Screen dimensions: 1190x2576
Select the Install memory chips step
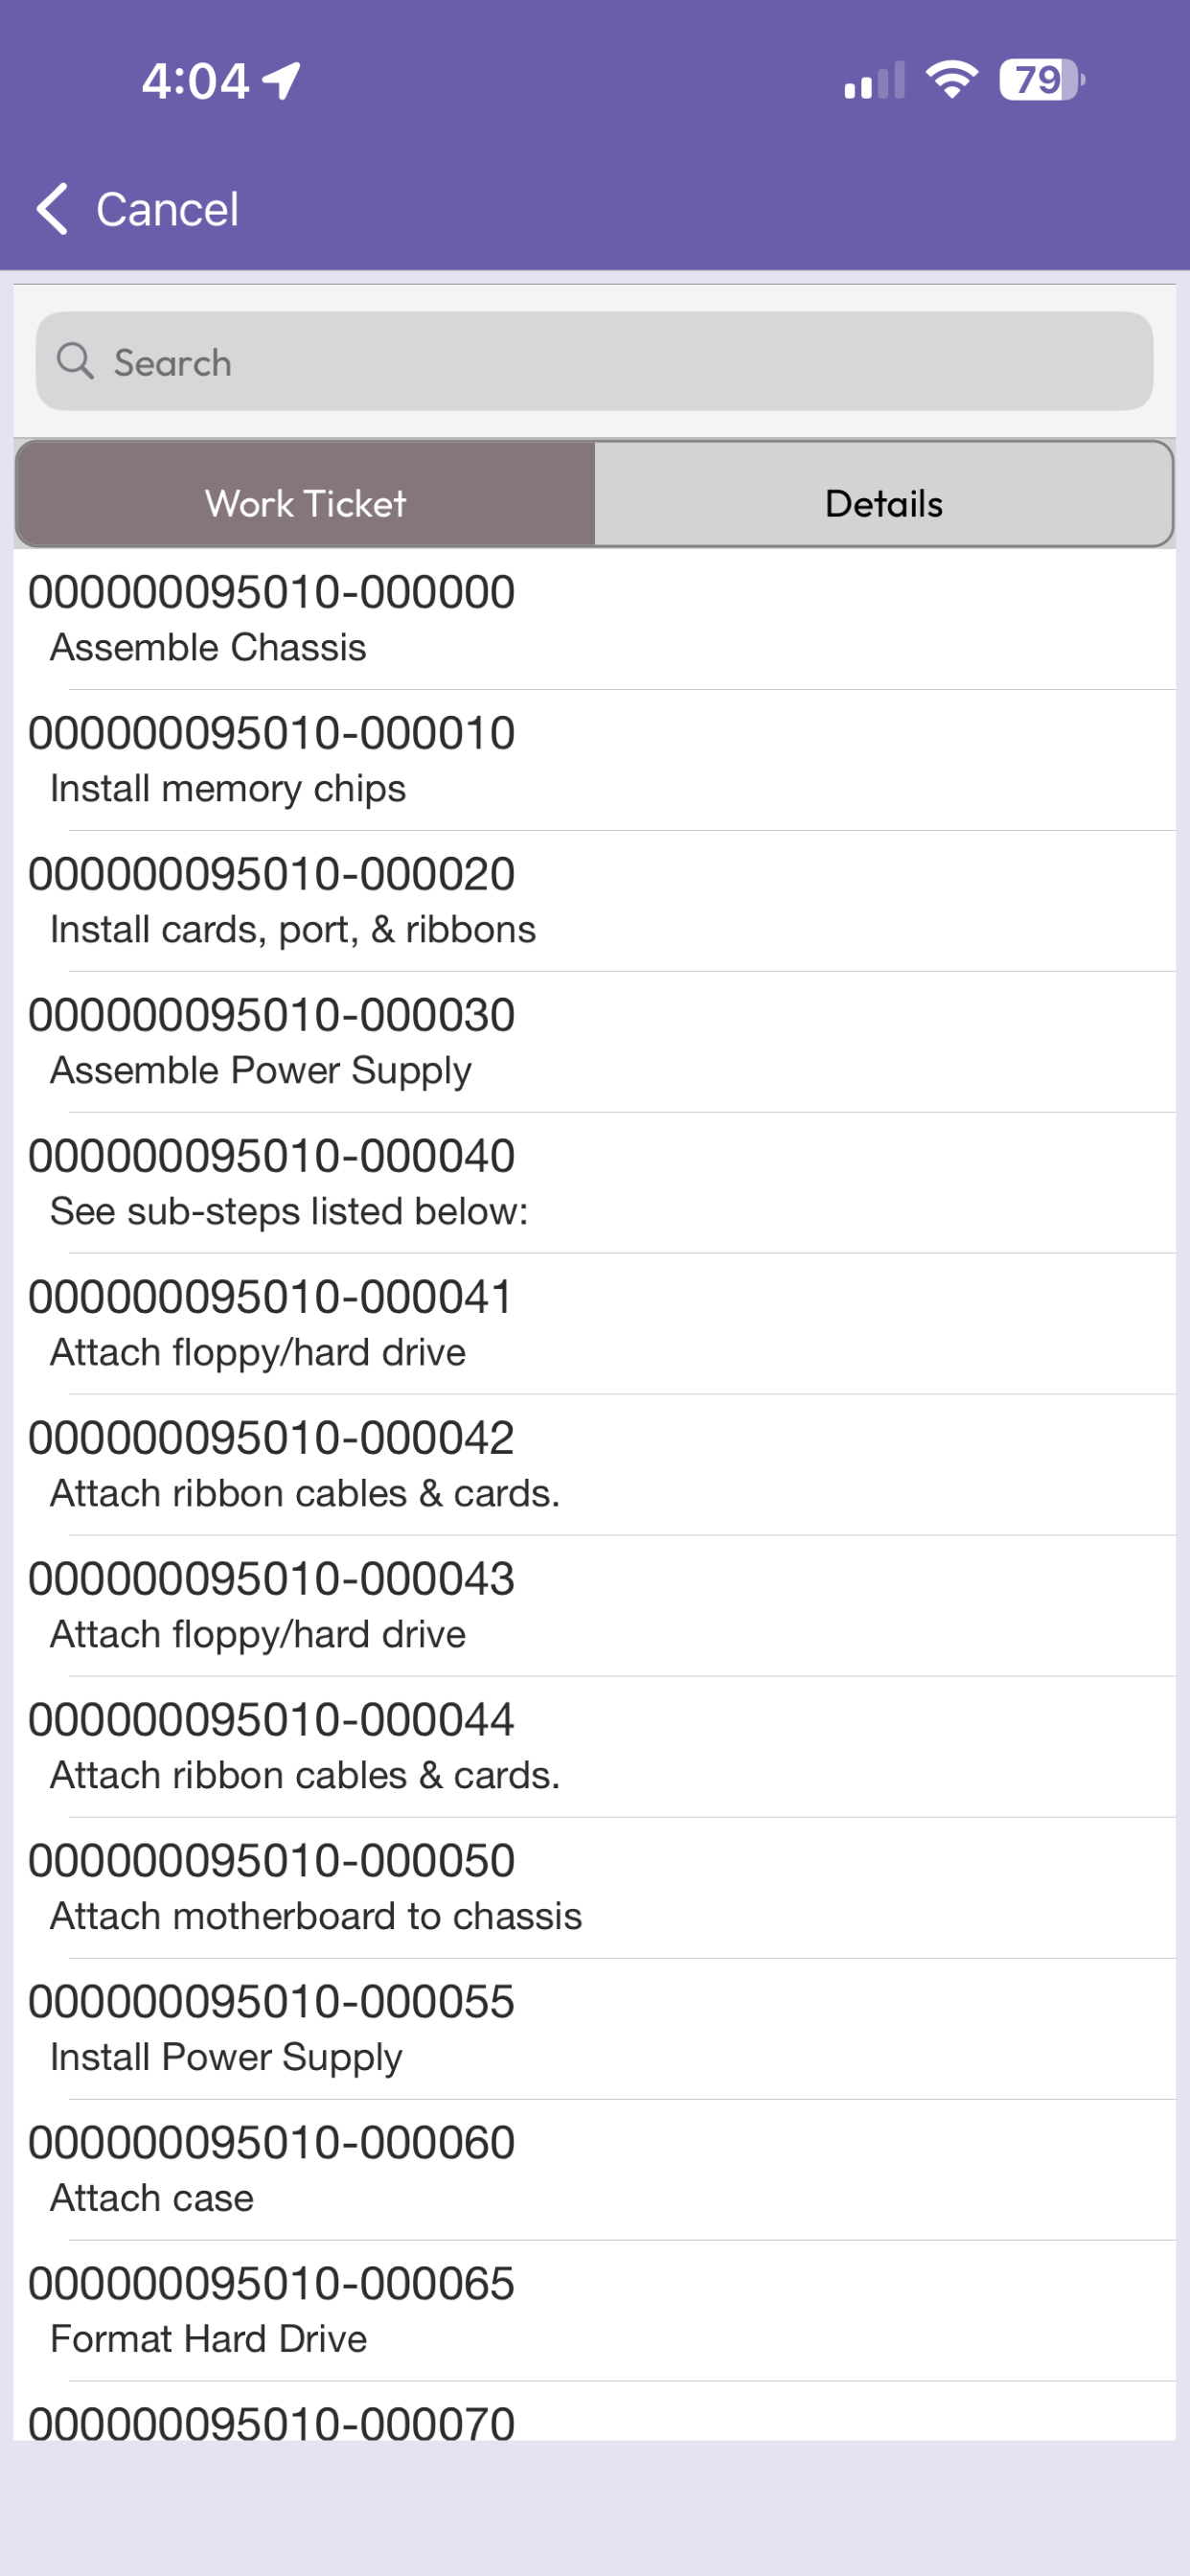tap(595, 760)
